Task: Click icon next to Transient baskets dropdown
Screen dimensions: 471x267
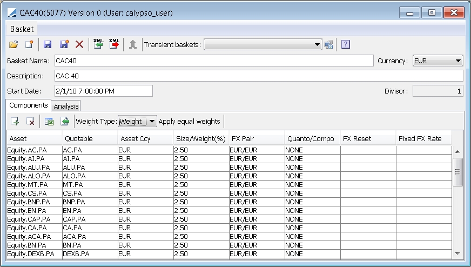Action: pos(328,45)
